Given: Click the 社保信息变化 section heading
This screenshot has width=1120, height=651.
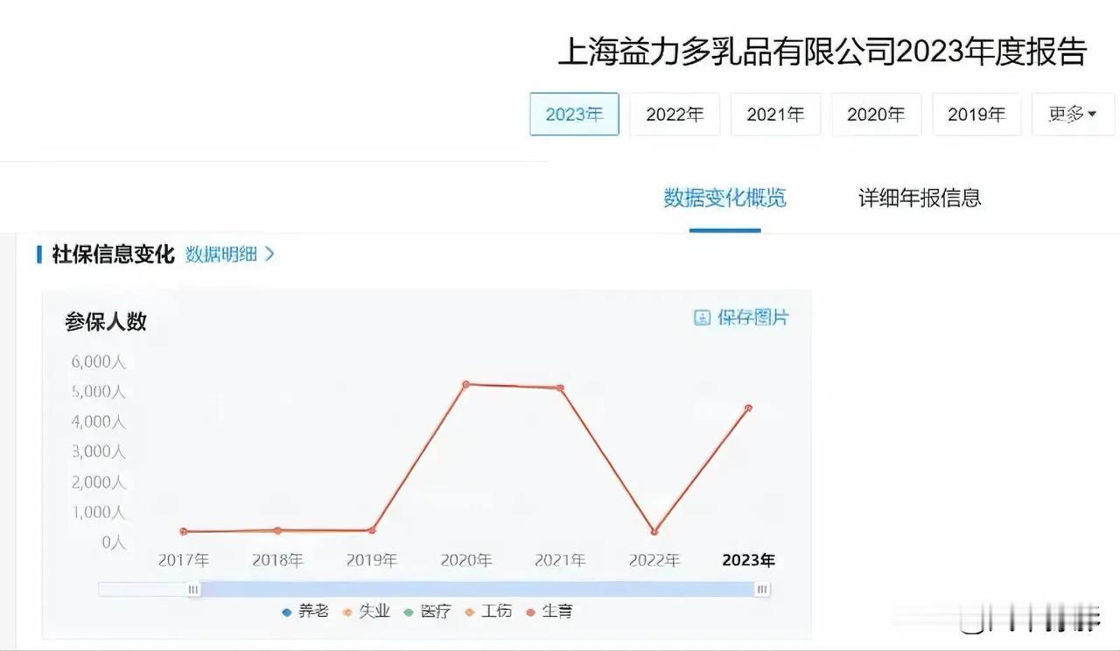Looking at the screenshot, I should point(114,255).
